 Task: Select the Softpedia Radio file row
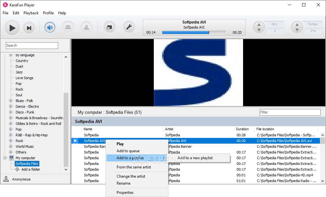click(195, 181)
